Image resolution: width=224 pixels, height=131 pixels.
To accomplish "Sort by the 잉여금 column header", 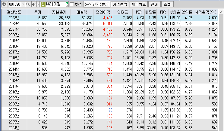I will click(123, 12).
